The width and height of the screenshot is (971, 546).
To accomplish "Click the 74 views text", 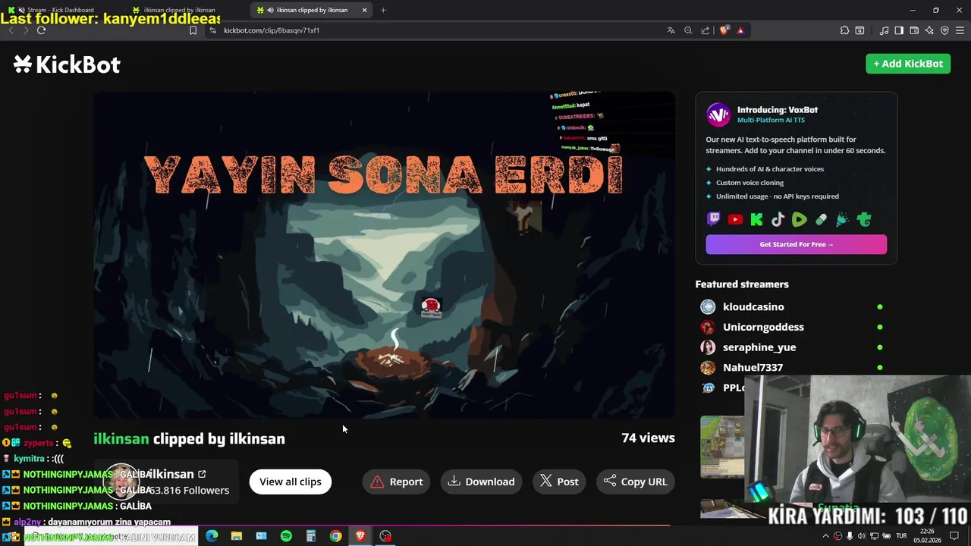I will pos(648,438).
